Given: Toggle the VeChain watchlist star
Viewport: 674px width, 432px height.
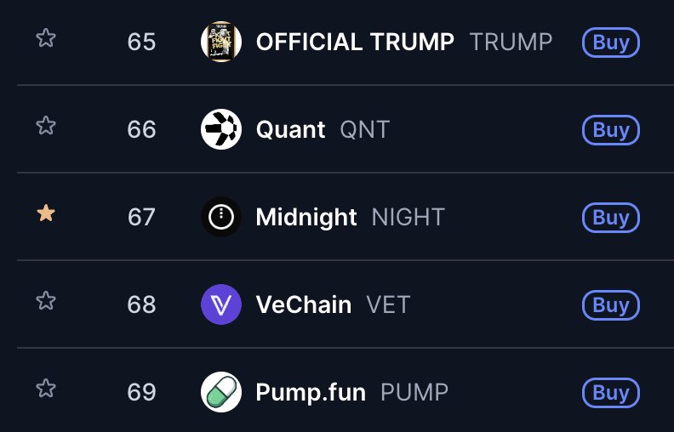Looking at the screenshot, I should click(46, 301).
